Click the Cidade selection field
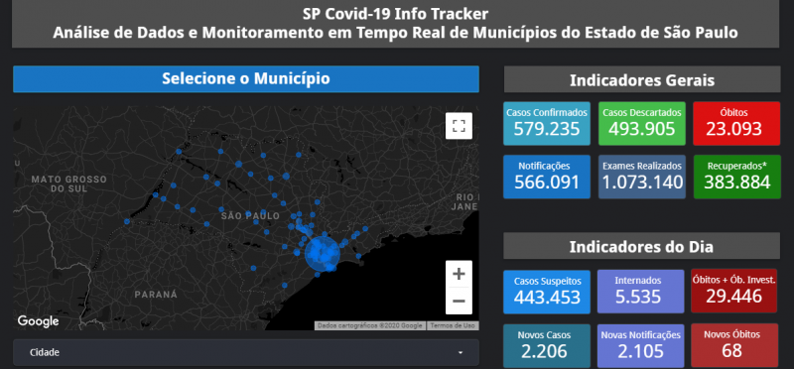The width and height of the screenshot is (794, 369). click(x=245, y=352)
